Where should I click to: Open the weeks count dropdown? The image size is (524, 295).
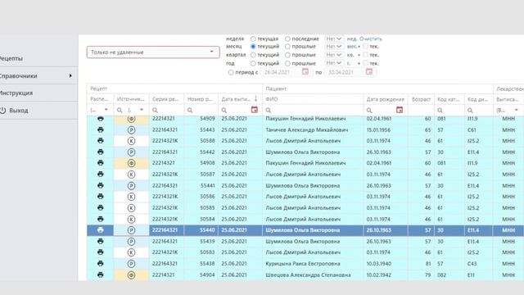click(334, 39)
